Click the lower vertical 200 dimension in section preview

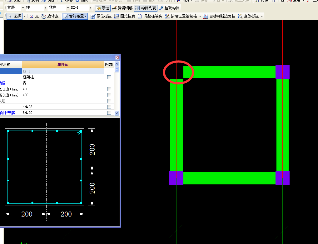click(x=92, y=188)
